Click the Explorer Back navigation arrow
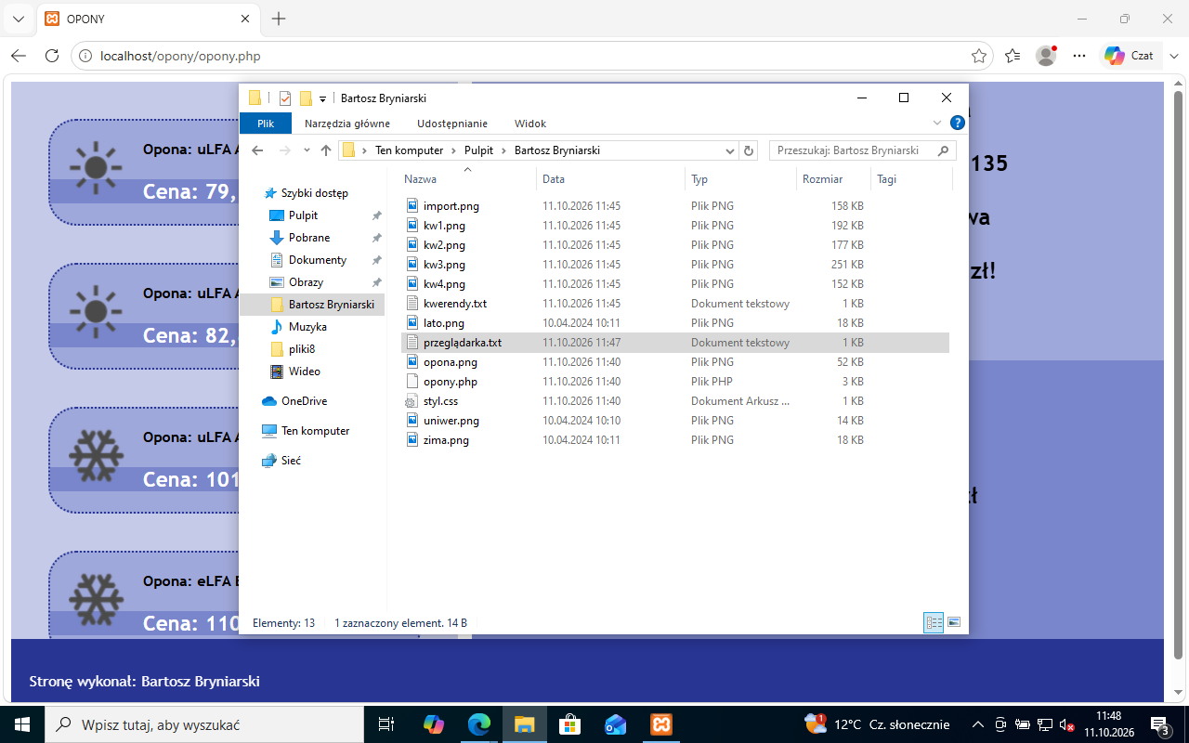This screenshot has width=1189, height=743. (x=258, y=150)
